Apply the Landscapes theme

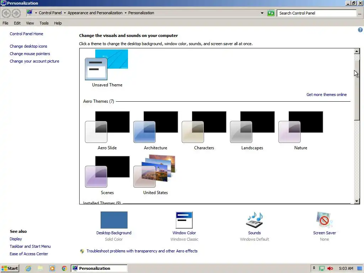(x=252, y=127)
